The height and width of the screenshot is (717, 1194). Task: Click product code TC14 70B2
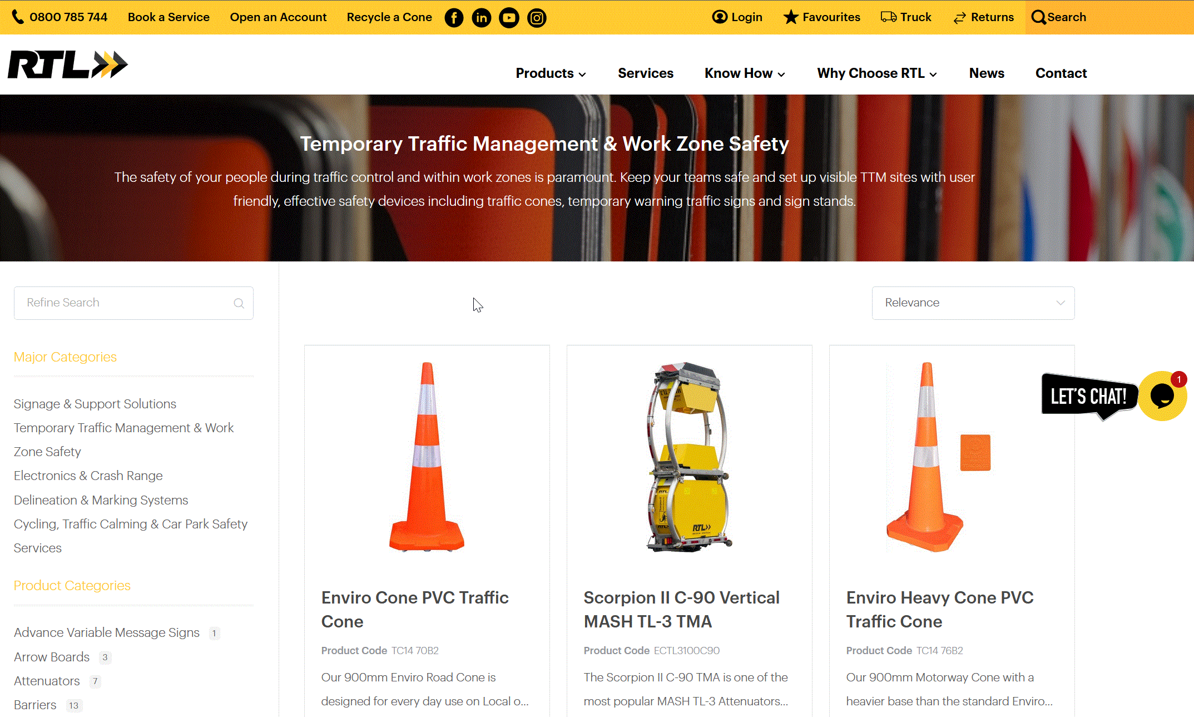[x=415, y=650]
